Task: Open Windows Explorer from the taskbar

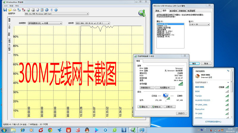Action: pos(13,130)
